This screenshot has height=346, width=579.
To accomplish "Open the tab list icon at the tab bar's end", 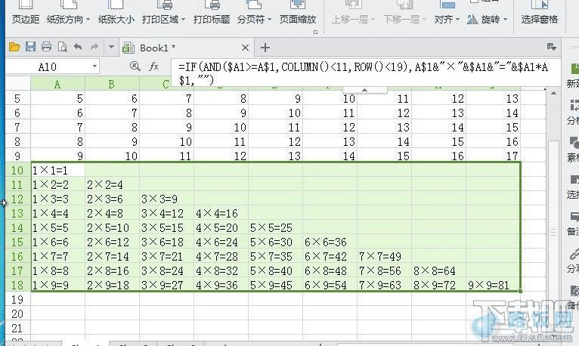I will pyautogui.click(x=551, y=47).
